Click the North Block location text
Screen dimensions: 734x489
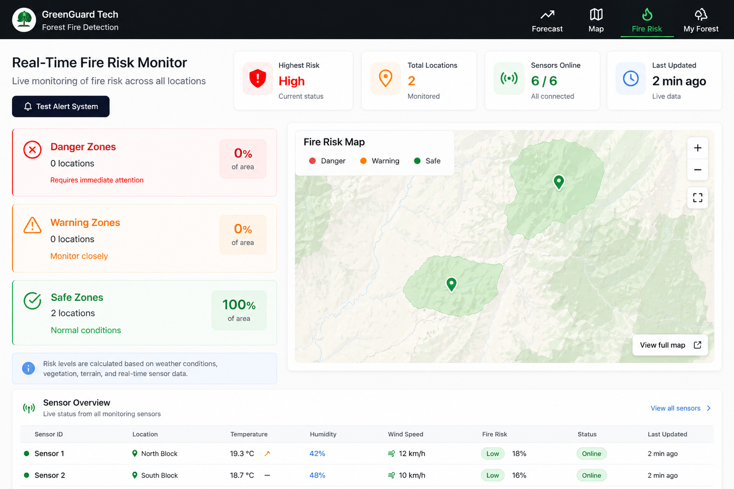pyautogui.click(x=159, y=454)
